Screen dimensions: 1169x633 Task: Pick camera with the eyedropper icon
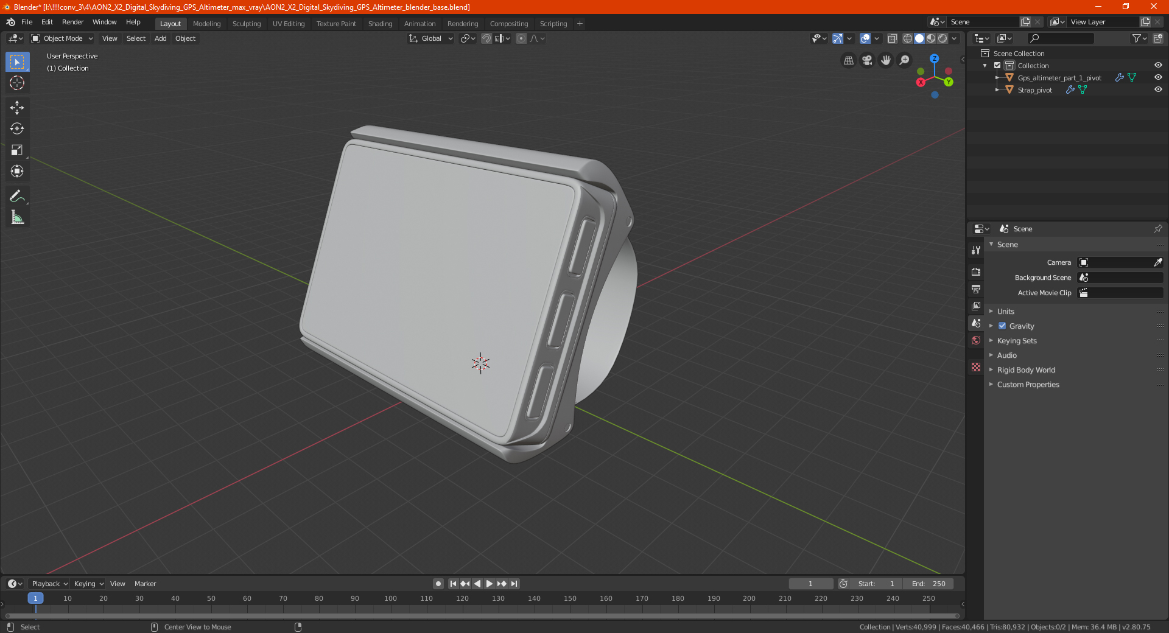coord(1157,262)
